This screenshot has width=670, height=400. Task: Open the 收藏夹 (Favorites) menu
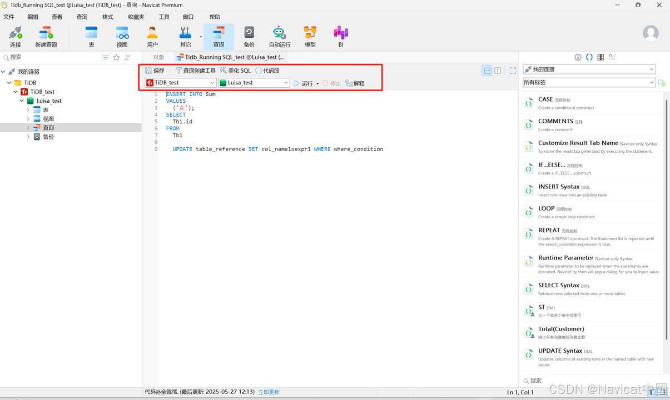[136, 17]
